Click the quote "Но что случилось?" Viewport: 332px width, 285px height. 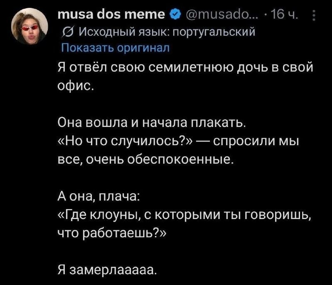click(x=125, y=141)
